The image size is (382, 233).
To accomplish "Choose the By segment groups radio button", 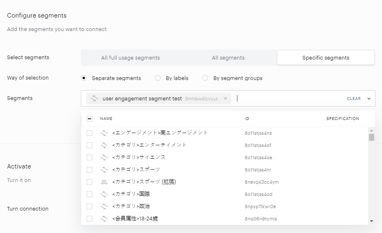I will 205,78.
